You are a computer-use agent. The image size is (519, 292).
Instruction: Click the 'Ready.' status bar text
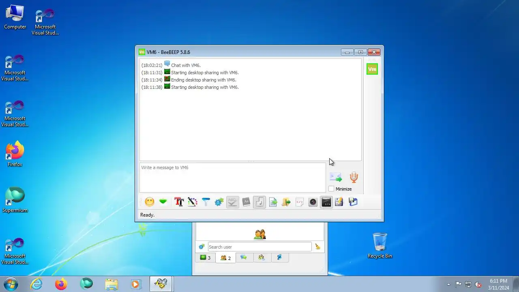[x=147, y=215]
